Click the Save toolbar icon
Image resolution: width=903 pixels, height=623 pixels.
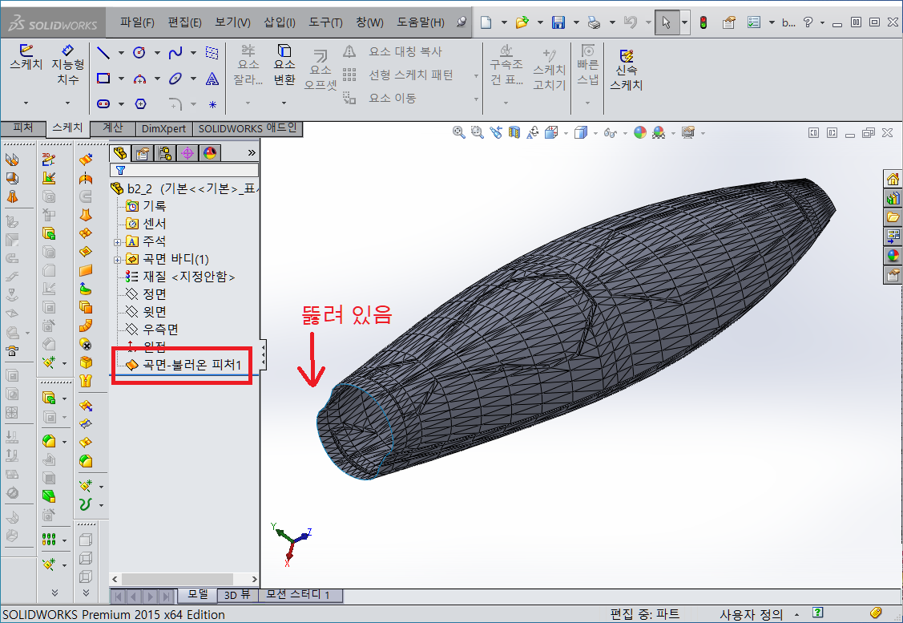pos(558,22)
